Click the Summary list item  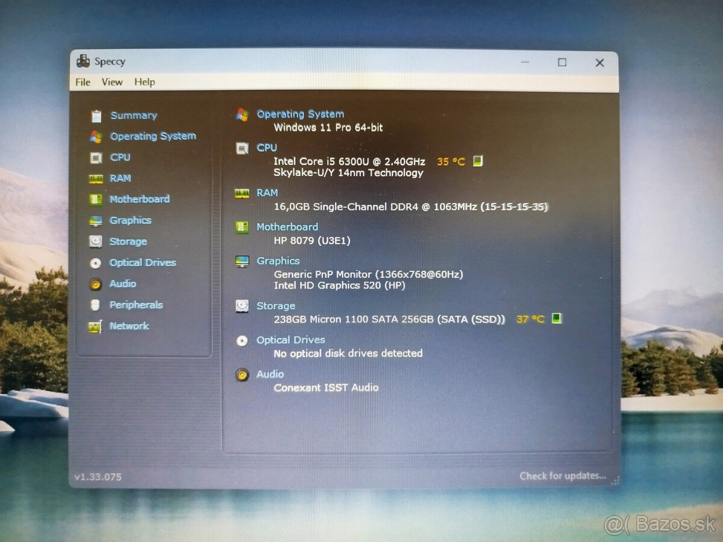click(x=134, y=115)
